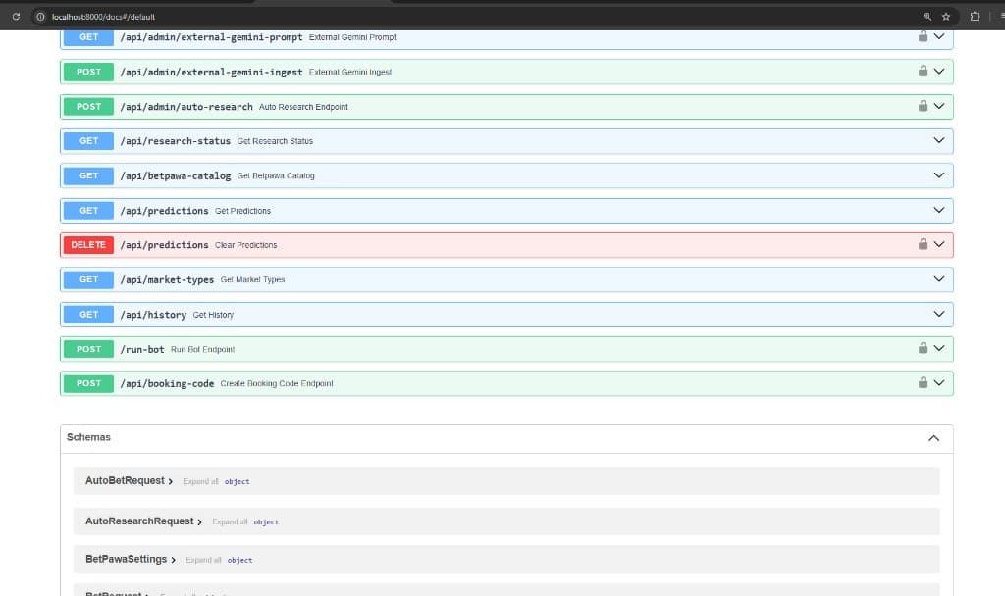Viewport: 1005px width, 596px height.
Task: Bookmark this page with the star icon
Action: [x=945, y=17]
